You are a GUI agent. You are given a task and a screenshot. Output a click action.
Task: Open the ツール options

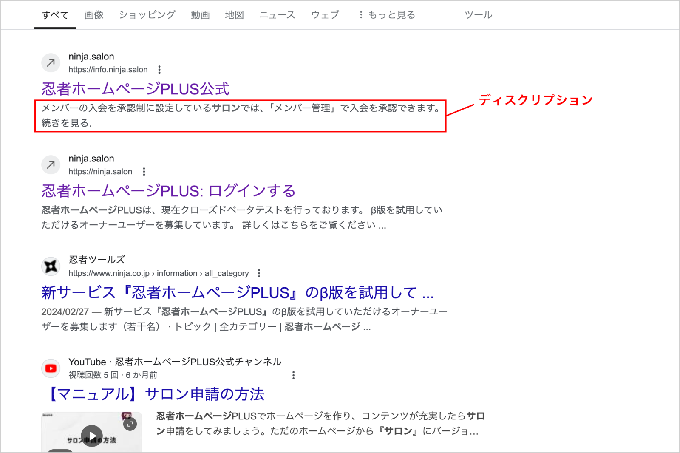point(478,15)
